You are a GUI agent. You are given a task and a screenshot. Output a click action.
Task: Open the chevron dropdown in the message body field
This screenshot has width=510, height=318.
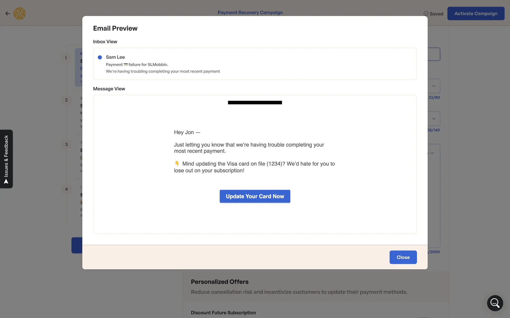click(x=432, y=153)
